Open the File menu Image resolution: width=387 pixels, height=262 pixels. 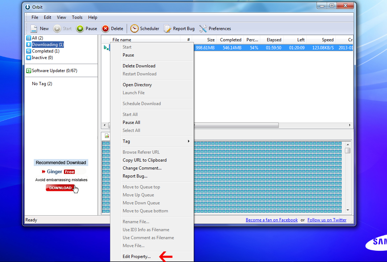(35, 17)
